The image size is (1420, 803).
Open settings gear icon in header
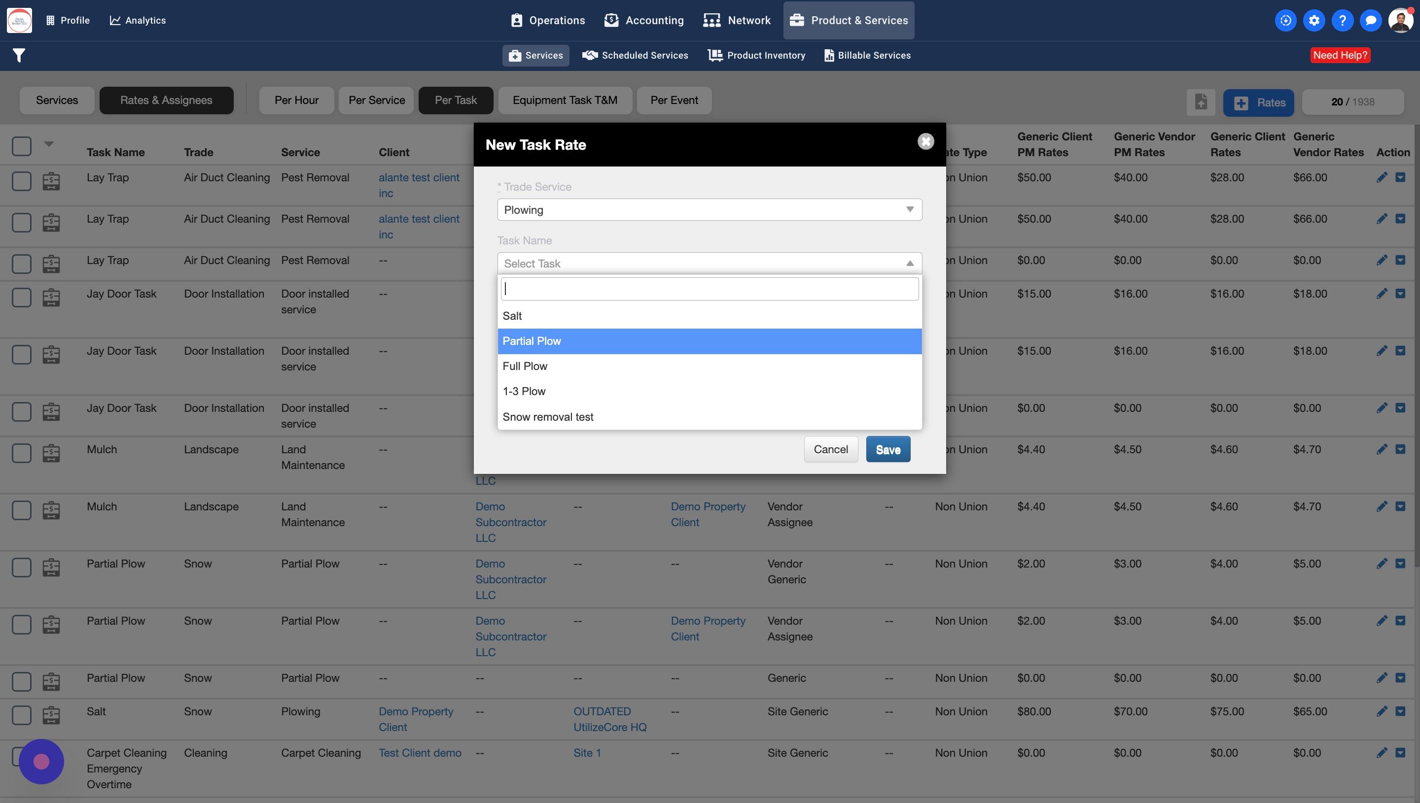coord(1314,20)
